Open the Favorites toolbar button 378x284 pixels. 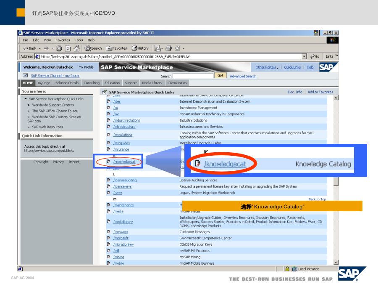click(x=116, y=48)
